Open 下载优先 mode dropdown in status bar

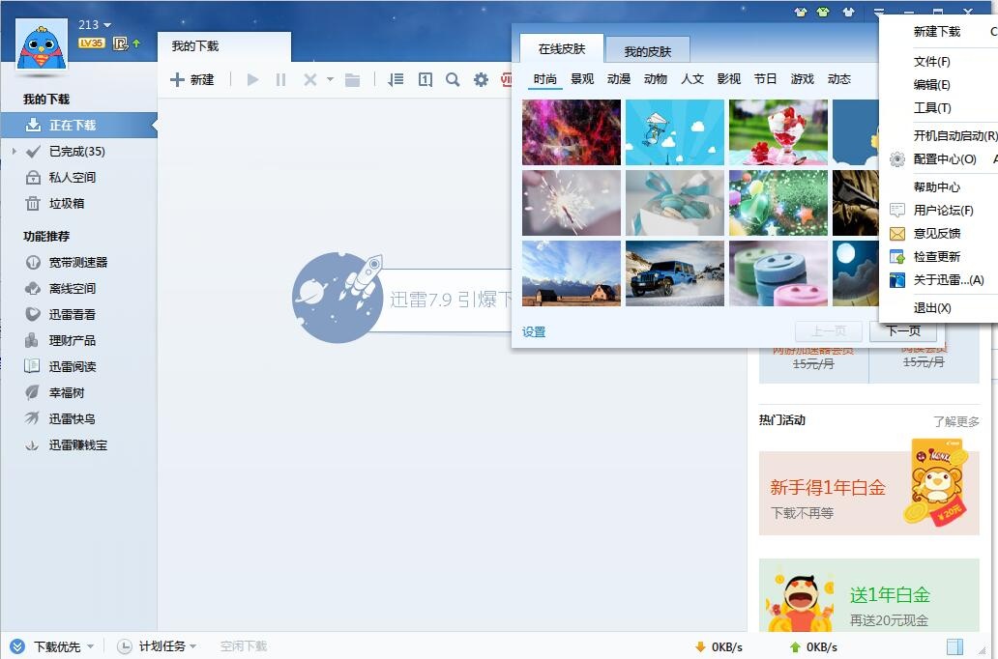pyautogui.click(x=52, y=646)
